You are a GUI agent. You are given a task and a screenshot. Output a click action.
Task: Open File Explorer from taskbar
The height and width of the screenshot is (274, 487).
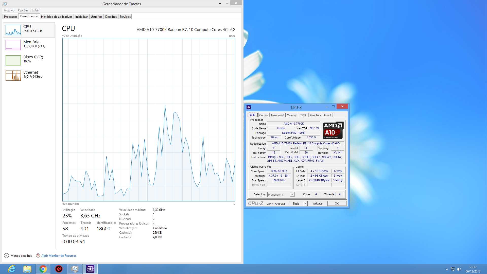[27, 269]
